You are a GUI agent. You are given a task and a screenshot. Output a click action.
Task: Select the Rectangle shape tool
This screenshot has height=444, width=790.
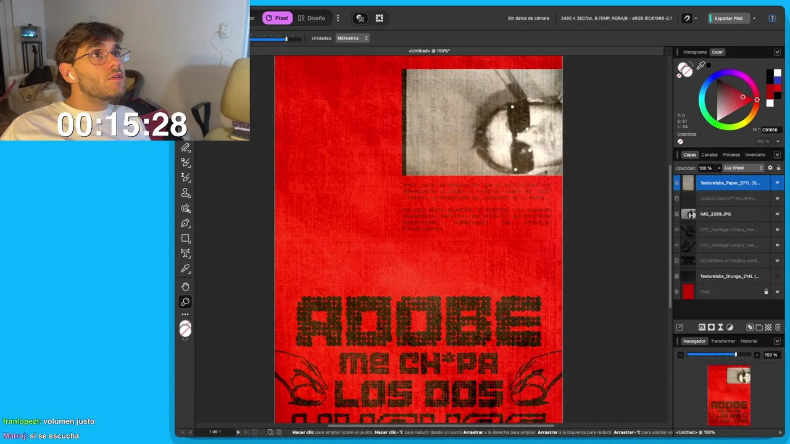click(x=185, y=238)
